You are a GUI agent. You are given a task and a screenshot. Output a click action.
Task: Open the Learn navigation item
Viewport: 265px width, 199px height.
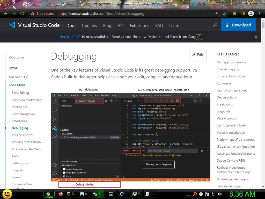coord(174,26)
